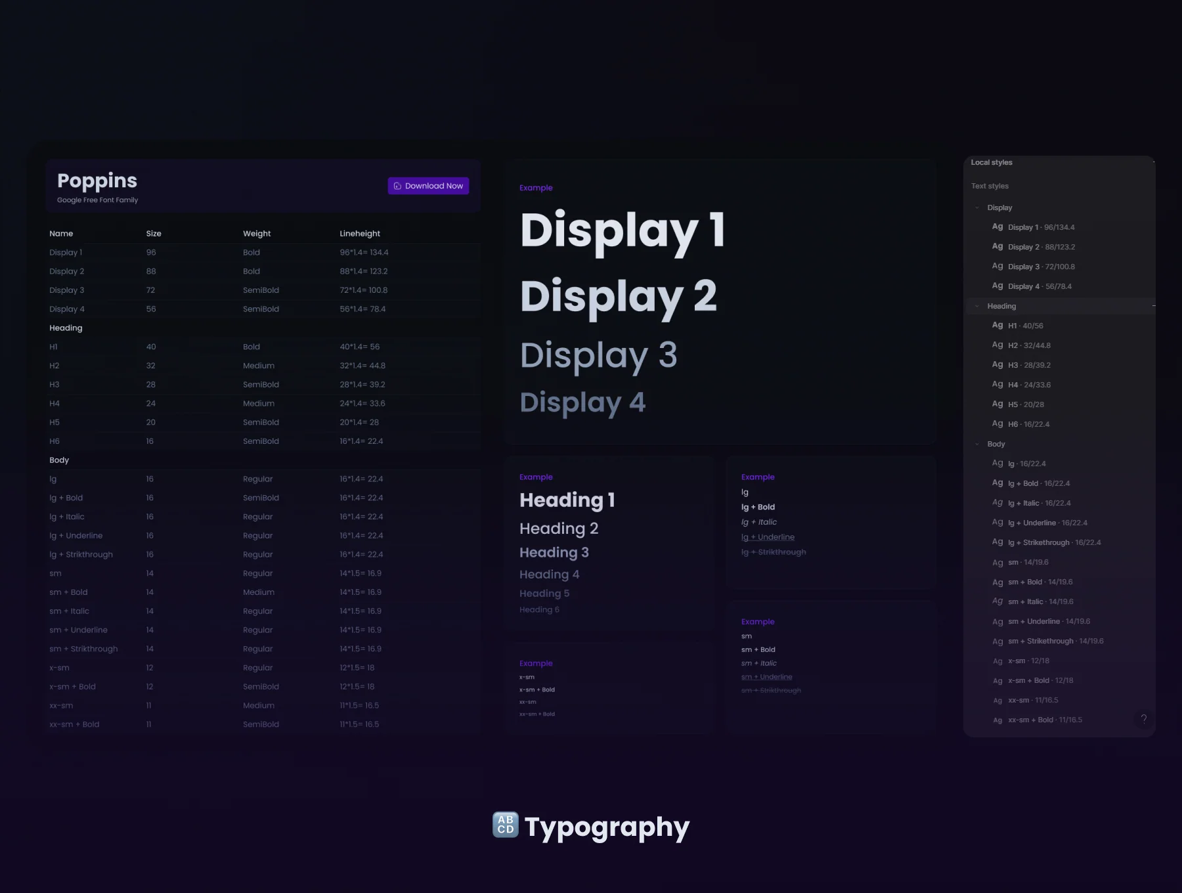The width and height of the screenshot is (1182, 893).
Task: Open help via the question mark icon
Action: [1144, 719]
